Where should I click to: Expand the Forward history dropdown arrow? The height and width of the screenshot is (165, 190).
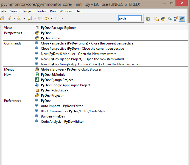(x=62, y=19)
